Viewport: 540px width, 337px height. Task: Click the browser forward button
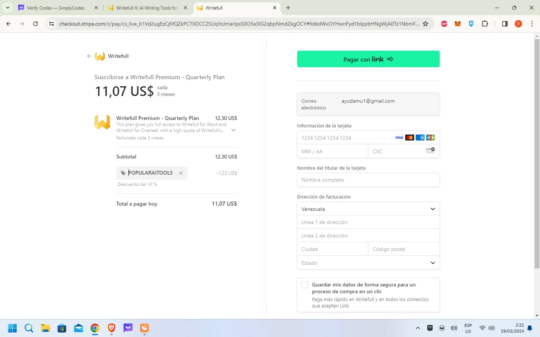click(22, 24)
